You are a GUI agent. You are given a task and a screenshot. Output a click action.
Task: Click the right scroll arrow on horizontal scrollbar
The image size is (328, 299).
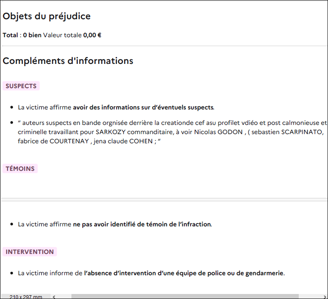[323, 296]
